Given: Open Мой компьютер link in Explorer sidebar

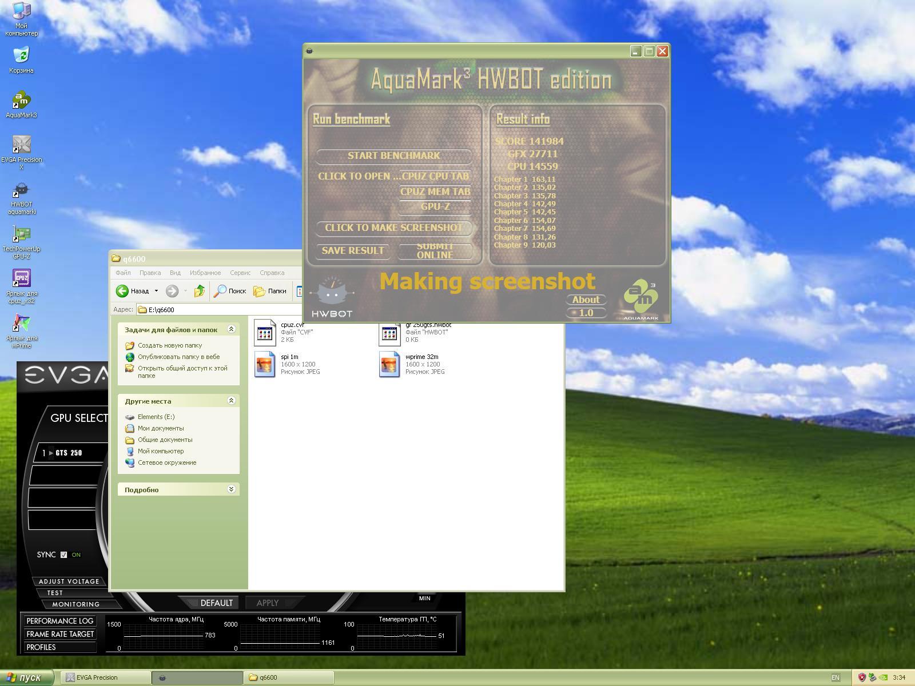Looking at the screenshot, I should point(161,451).
